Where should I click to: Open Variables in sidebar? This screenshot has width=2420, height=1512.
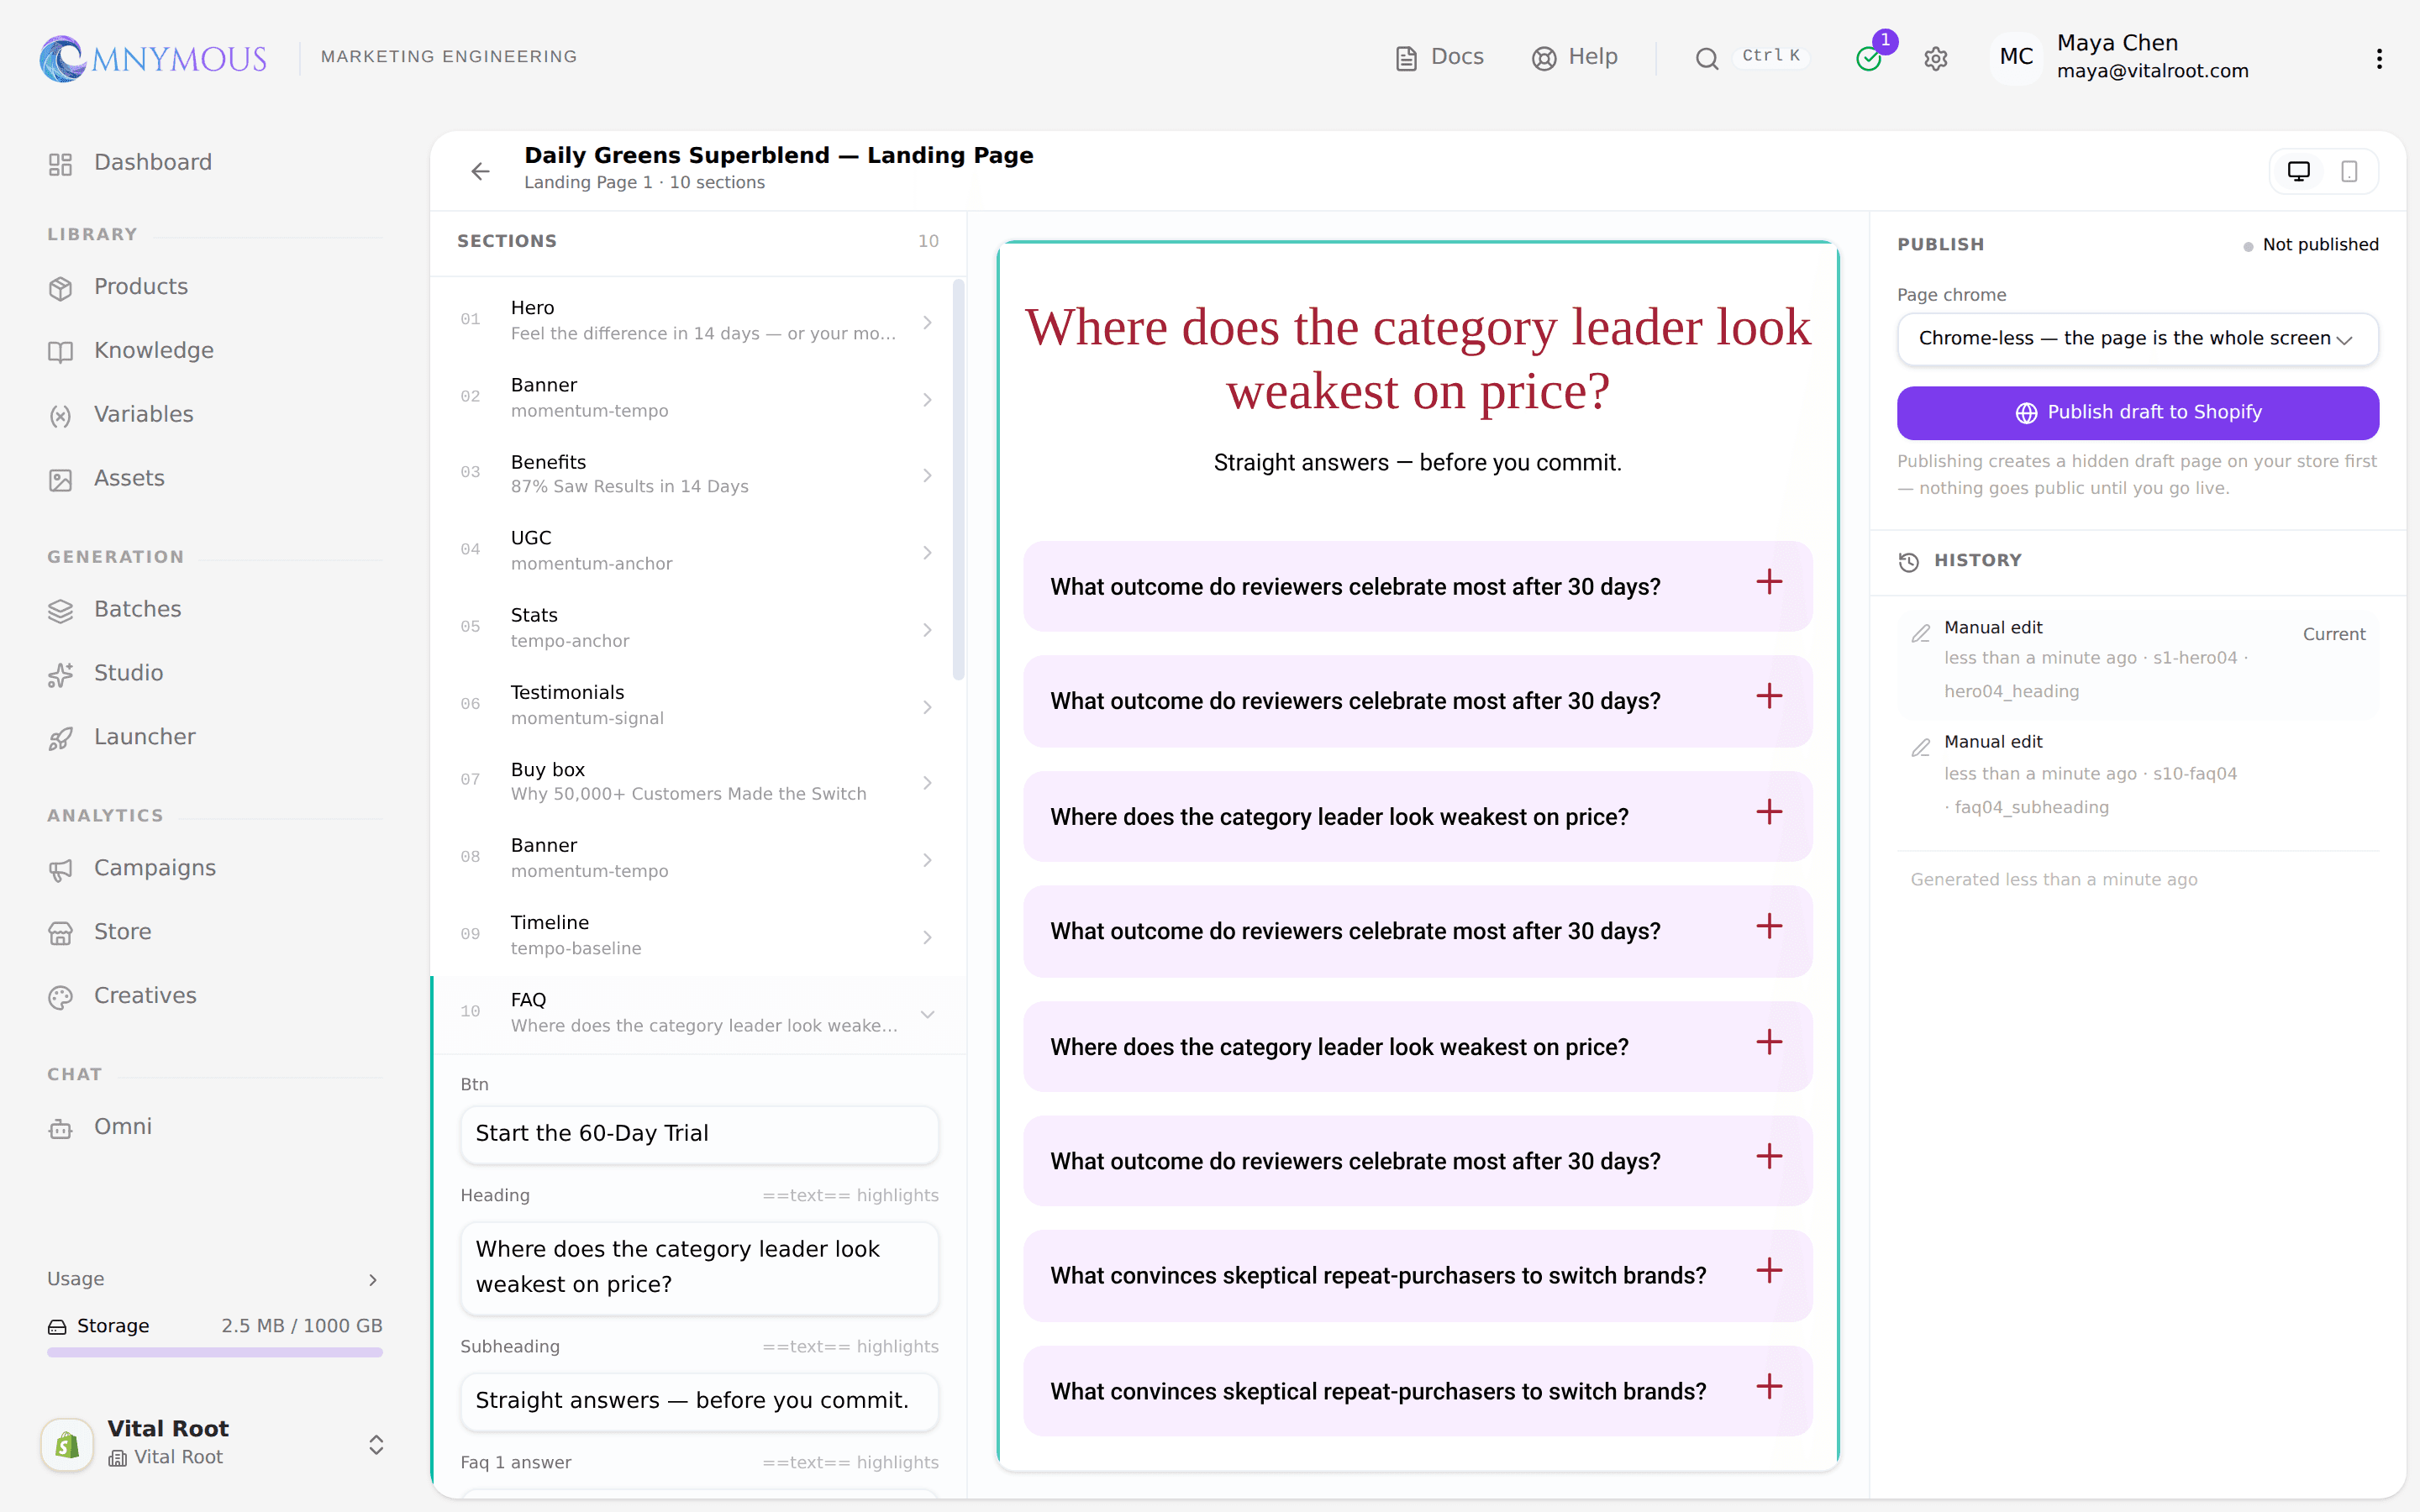(x=214, y=415)
